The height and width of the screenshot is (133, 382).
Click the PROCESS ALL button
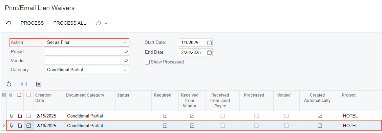(x=70, y=23)
